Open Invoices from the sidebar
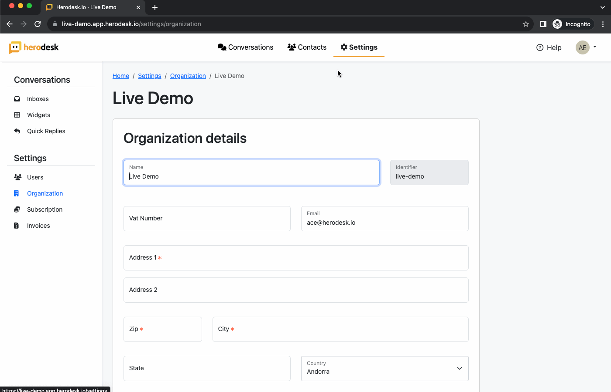The image size is (611, 392). [x=38, y=226]
